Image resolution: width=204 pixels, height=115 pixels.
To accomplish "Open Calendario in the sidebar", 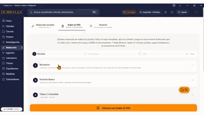I will (11, 58).
